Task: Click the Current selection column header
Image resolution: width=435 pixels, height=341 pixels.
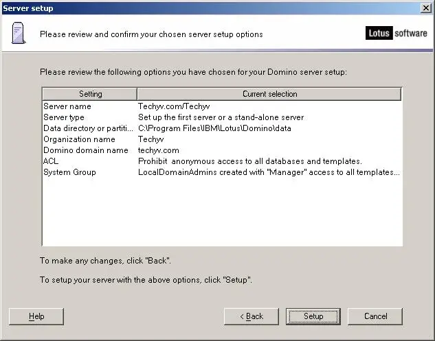Action: (269, 94)
